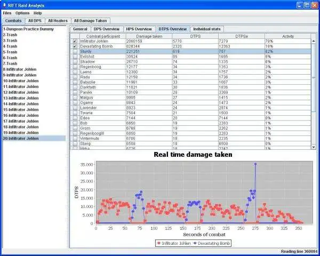Screen dimensions: 320x256
Task: Check the Shadow row checkbox
Action: [x=75, y=62]
